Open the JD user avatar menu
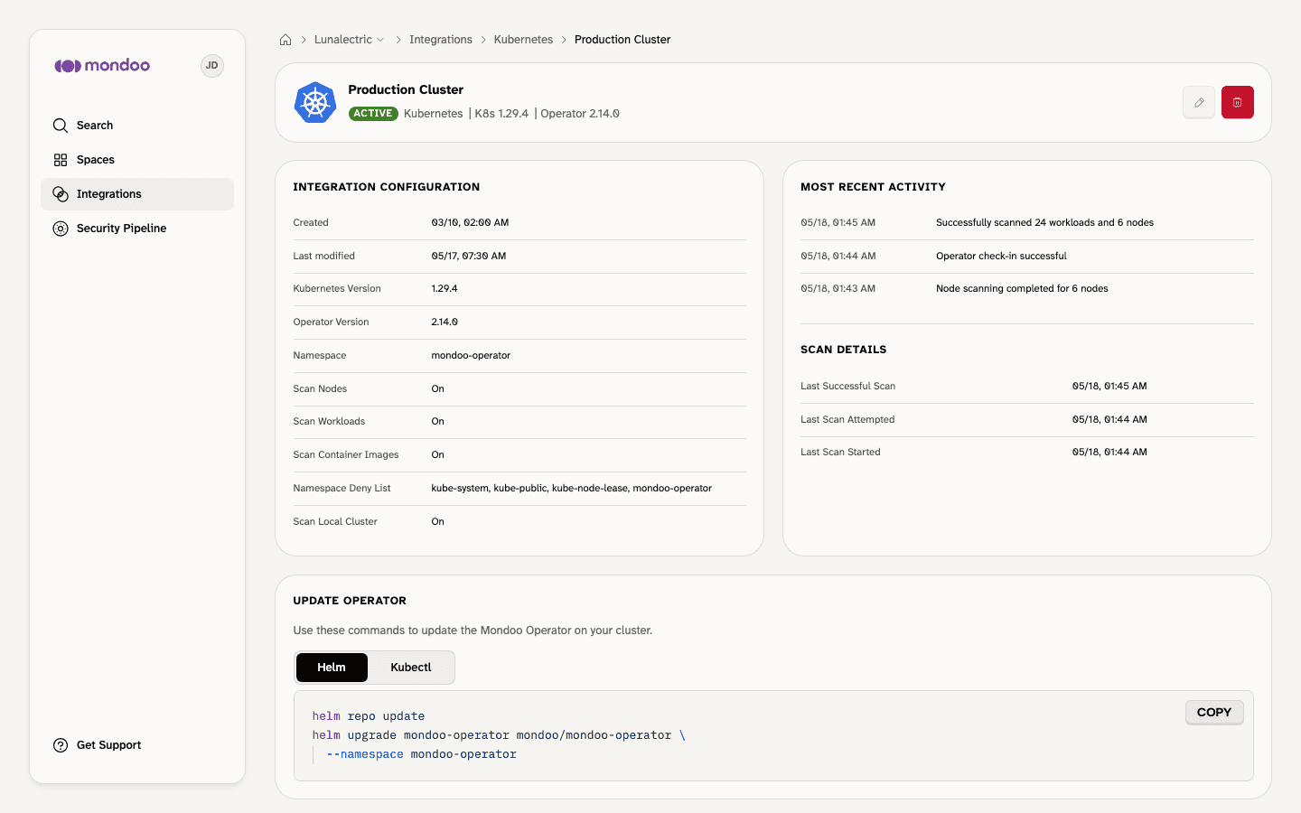 [x=212, y=66]
